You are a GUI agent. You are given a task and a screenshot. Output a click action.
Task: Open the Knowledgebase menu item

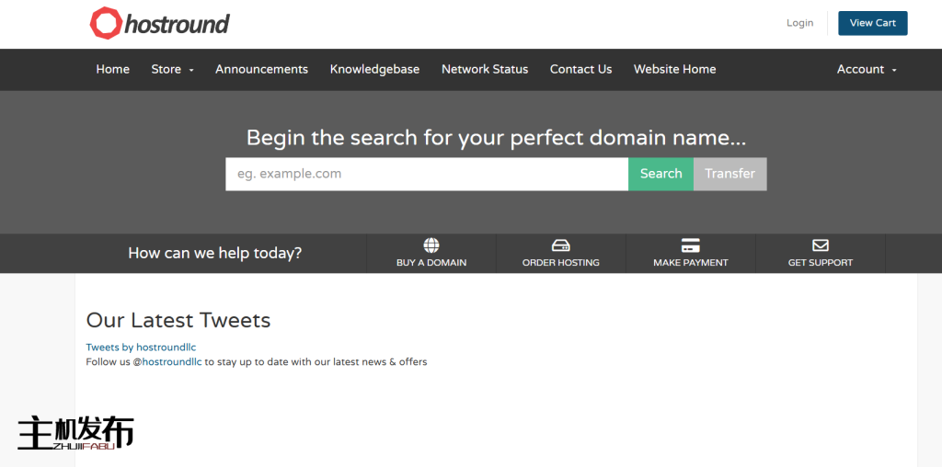click(374, 70)
